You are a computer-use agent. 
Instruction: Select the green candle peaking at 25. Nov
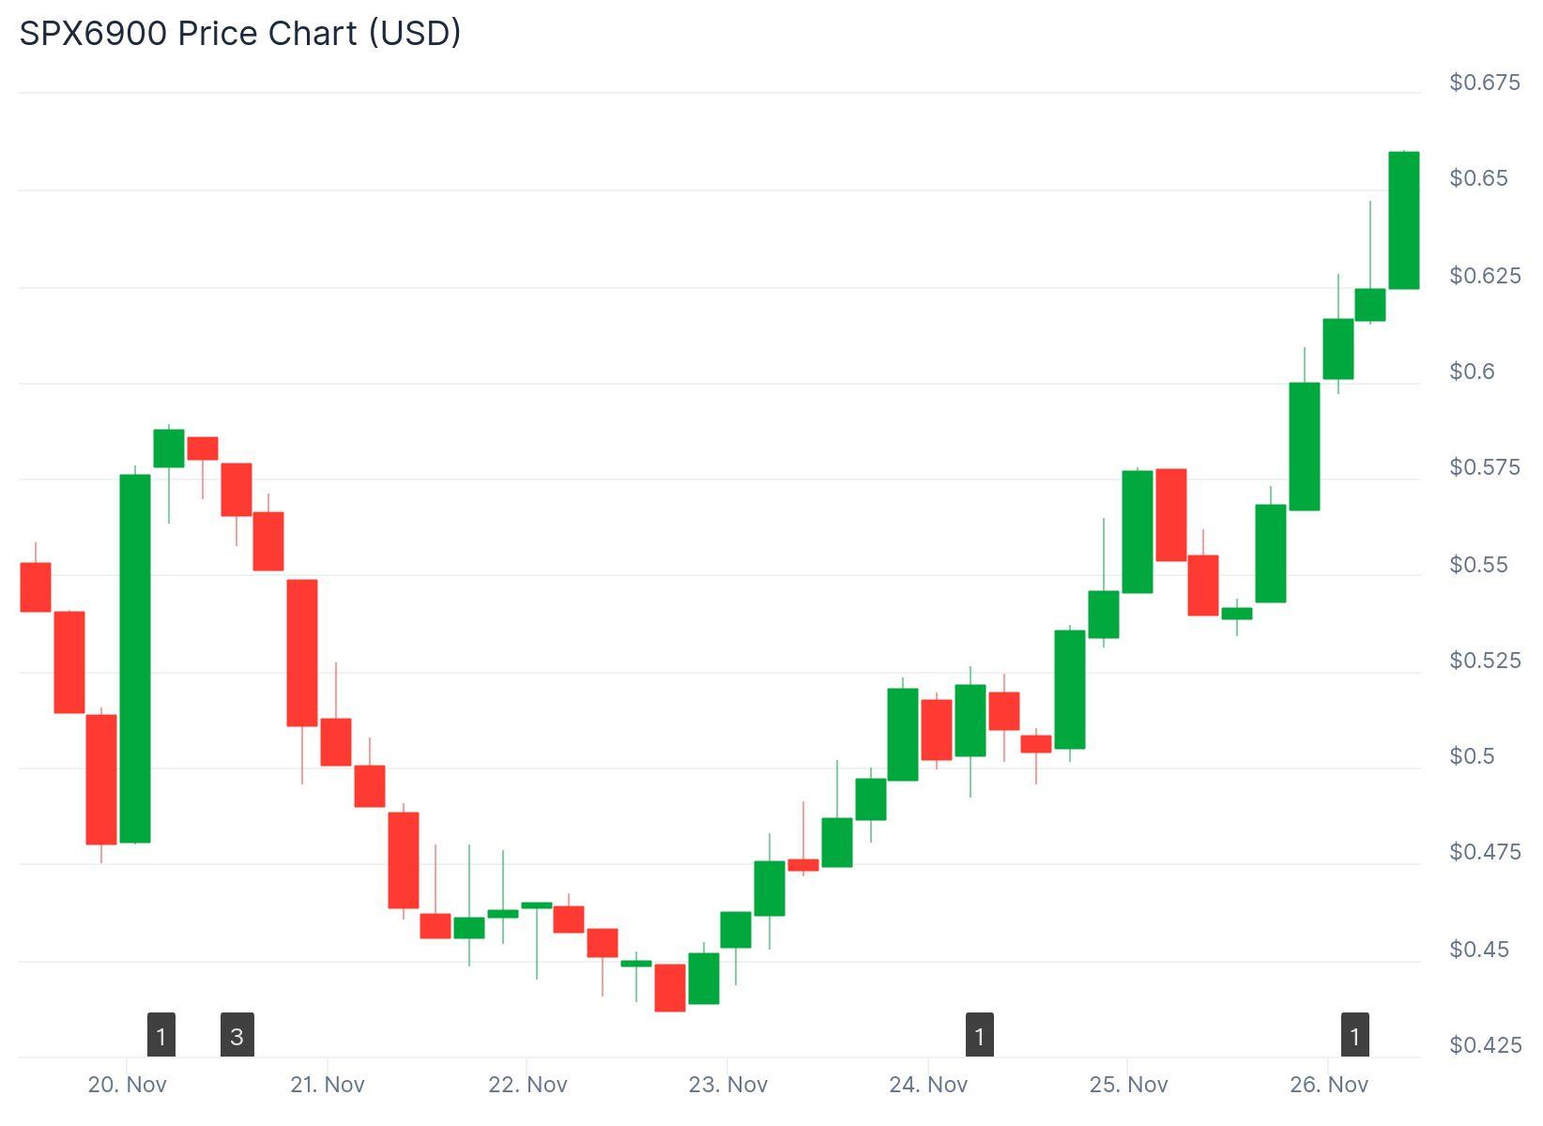pyautogui.click(x=1138, y=532)
